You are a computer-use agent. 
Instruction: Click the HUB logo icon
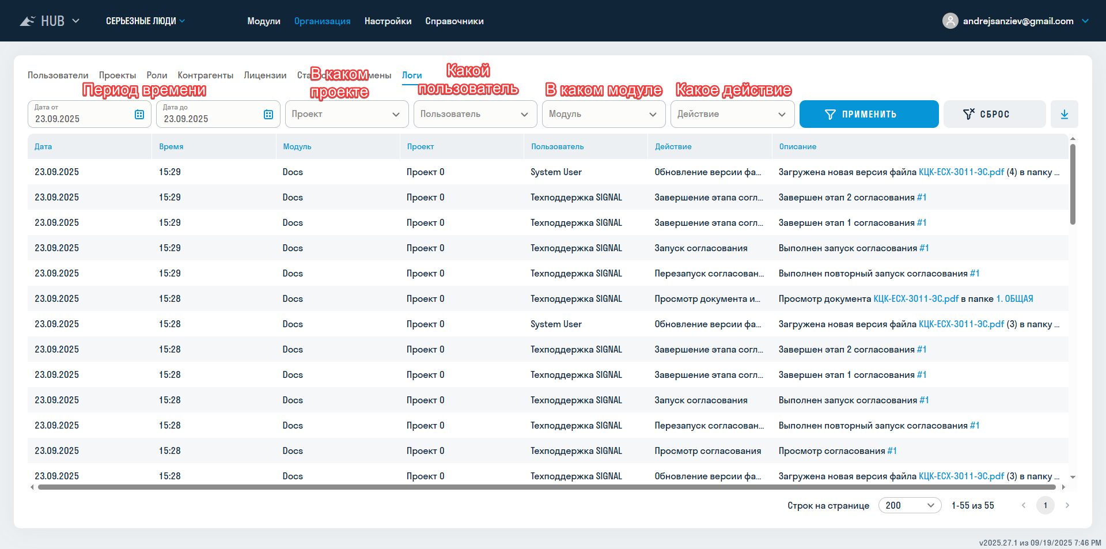click(27, 21)
